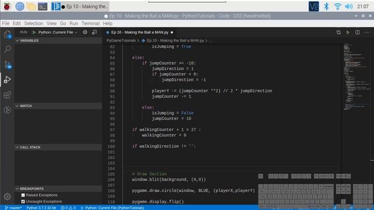Collapse the CALL STACK section
This screenshot has width=374, height=210.
pos(58,147)
